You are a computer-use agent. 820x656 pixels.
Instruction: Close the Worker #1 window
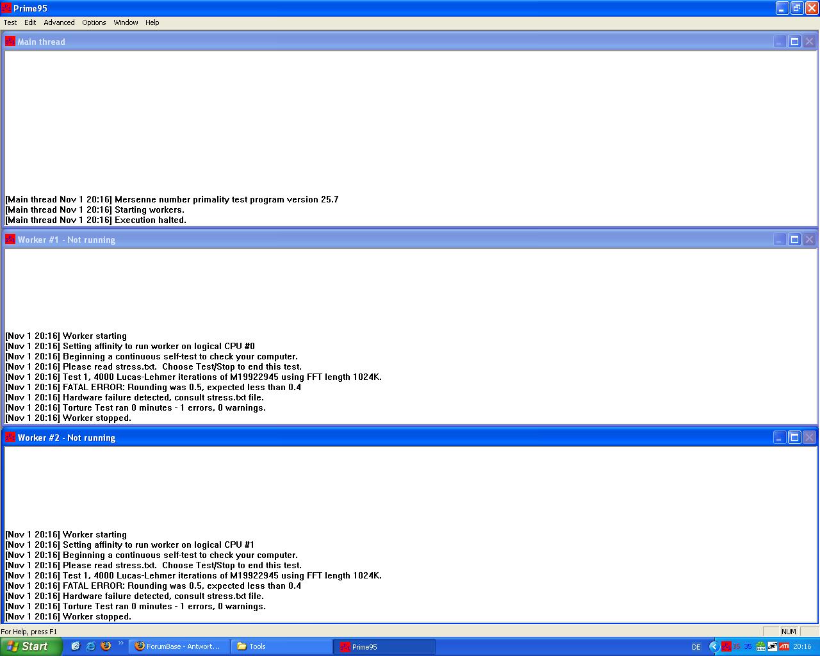tap(809, 240)
